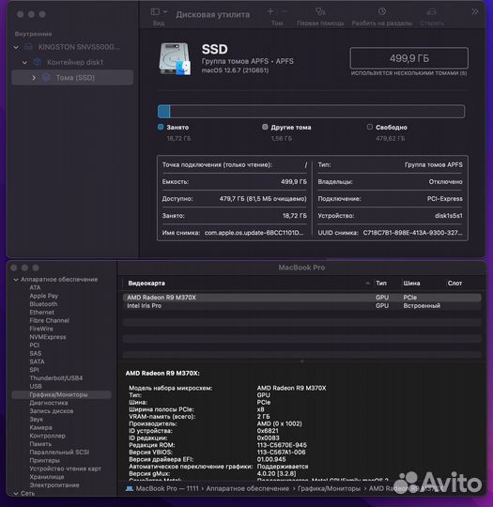Select USB in the hardware list

[x=36, y=387]
